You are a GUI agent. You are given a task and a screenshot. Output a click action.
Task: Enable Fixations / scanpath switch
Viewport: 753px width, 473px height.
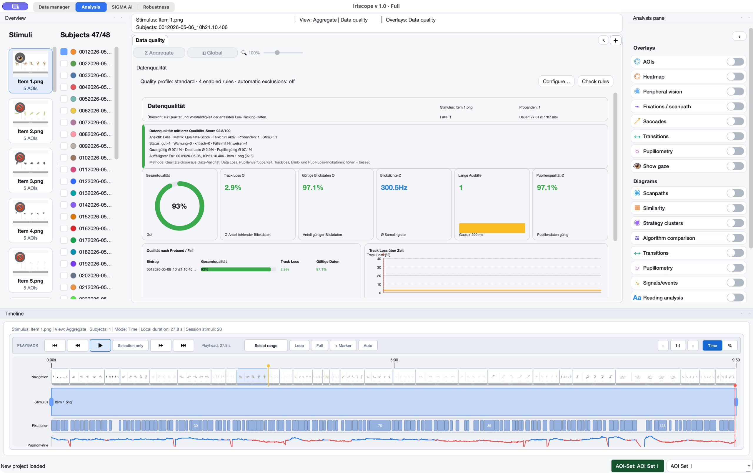735,106
